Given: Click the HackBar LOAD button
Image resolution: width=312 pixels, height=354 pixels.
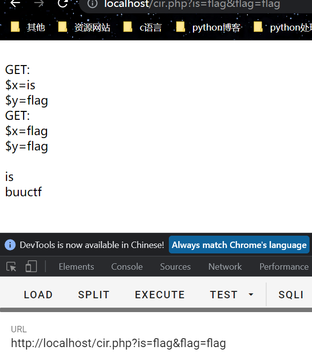Looking at the screenshot, I should pyautogui.click(x=38, y=295).
